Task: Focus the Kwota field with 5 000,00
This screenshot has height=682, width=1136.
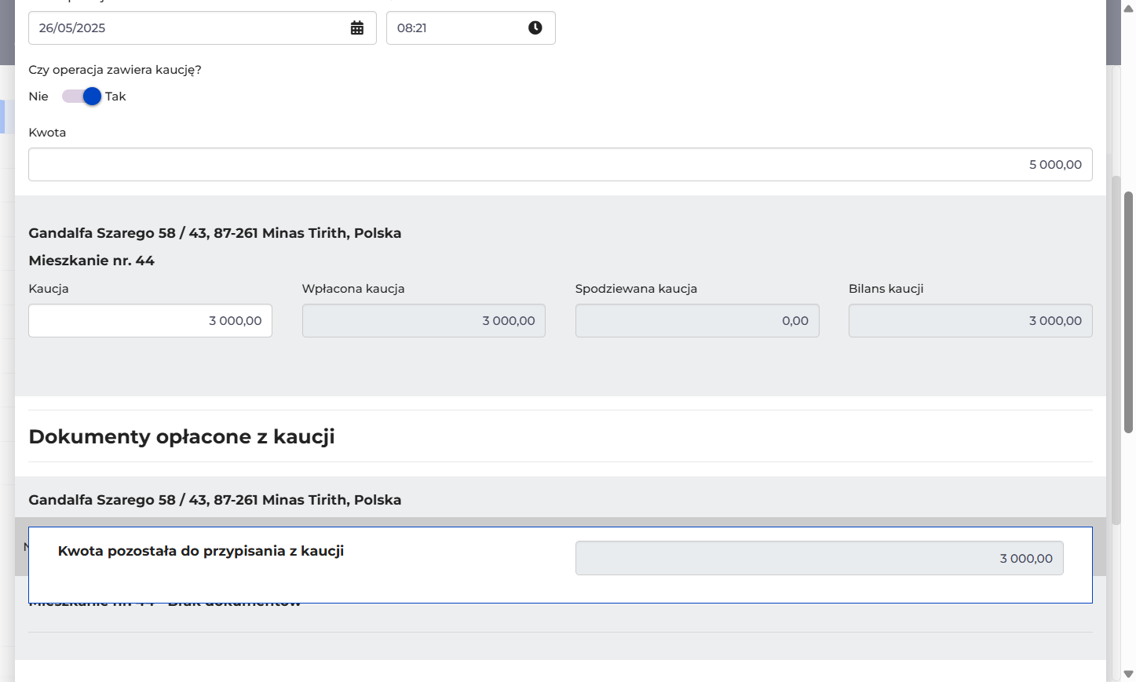Action: coord(561,165)
